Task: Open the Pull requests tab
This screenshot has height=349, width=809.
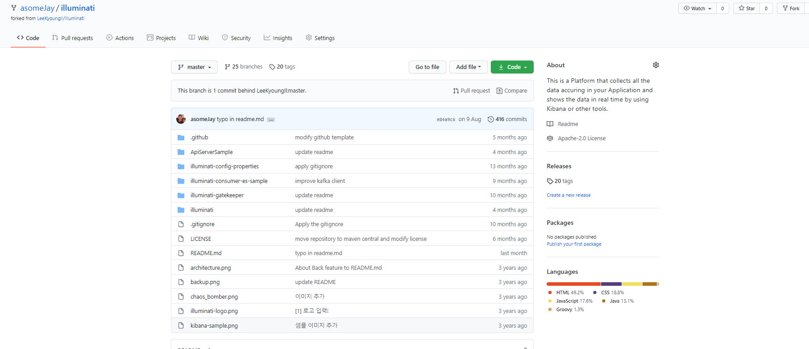Action: [72, 38]
